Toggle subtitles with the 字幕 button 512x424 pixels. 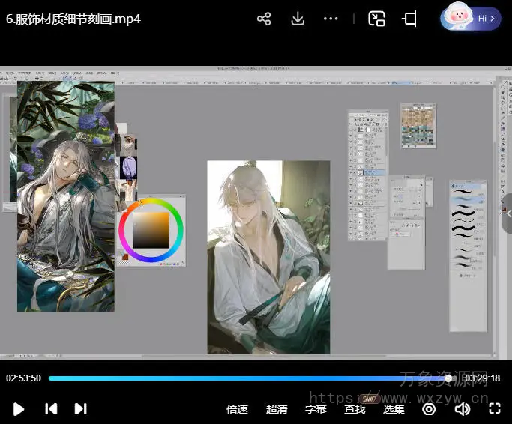tap(316, 409)
